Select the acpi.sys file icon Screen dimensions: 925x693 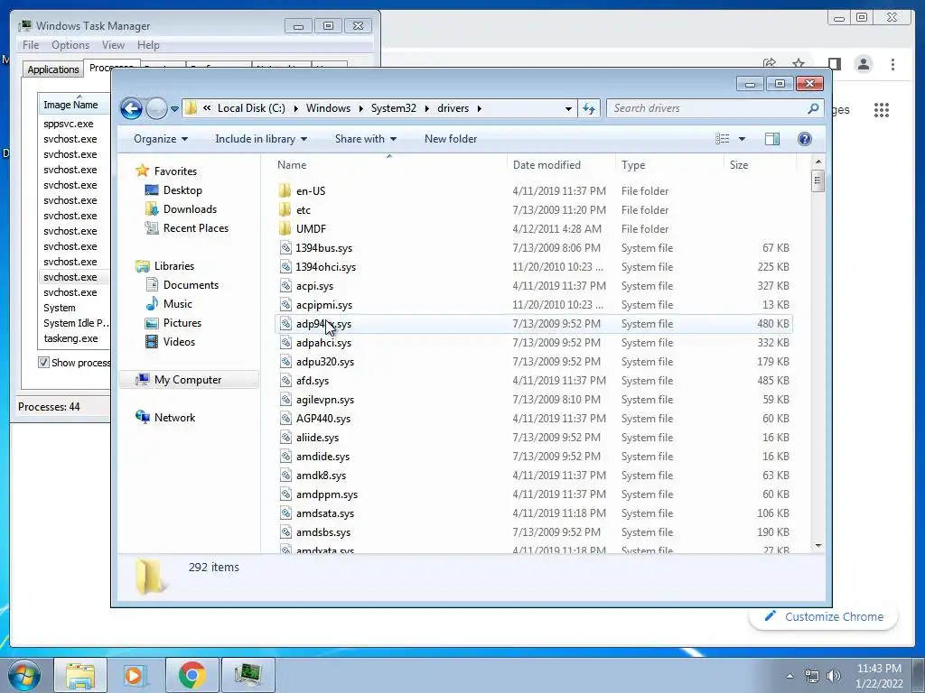(x=285, y=286)
